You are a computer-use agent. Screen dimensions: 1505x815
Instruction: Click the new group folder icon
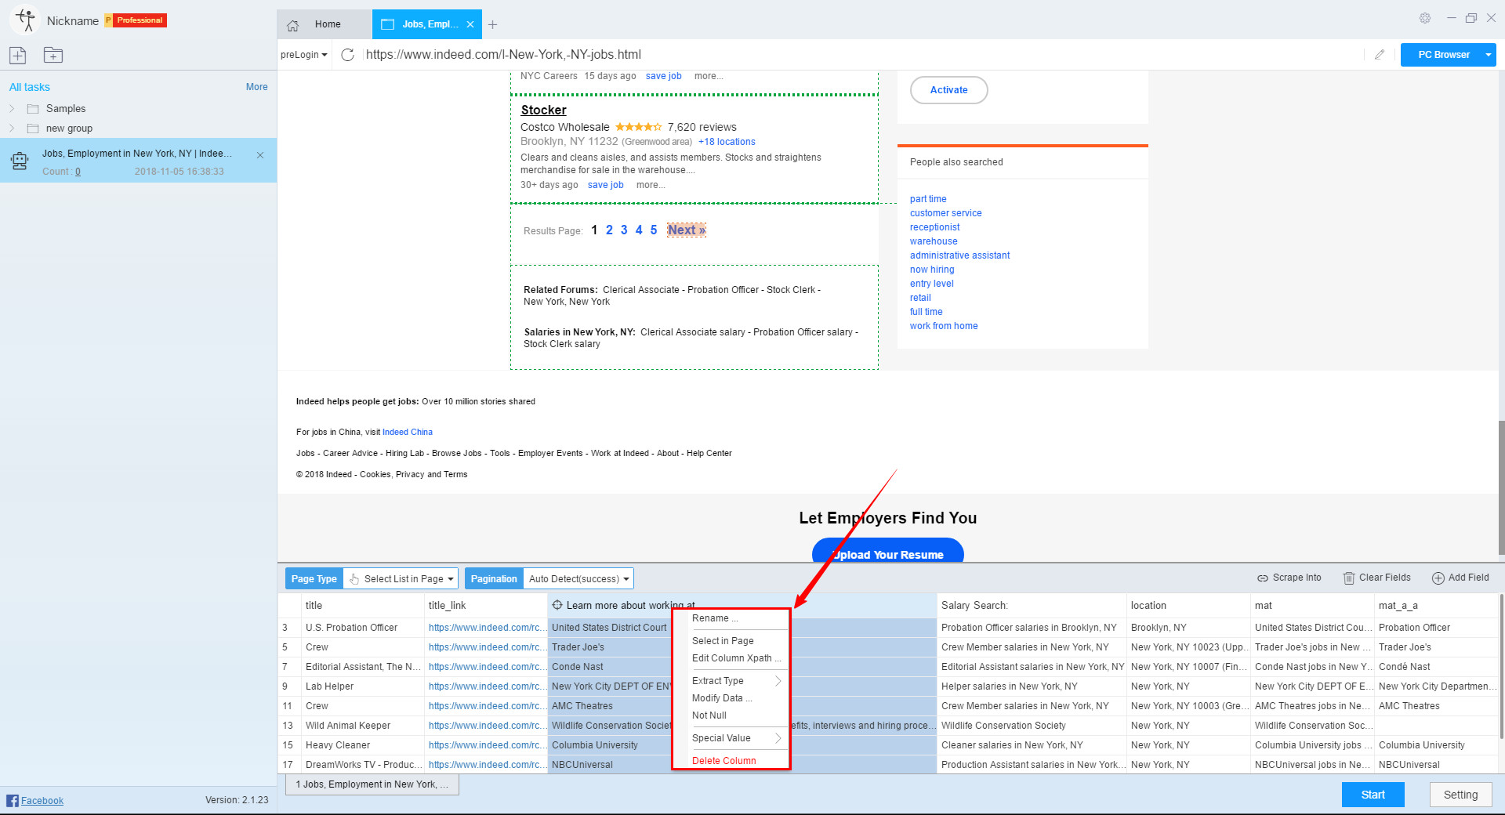tap(53, 55)
